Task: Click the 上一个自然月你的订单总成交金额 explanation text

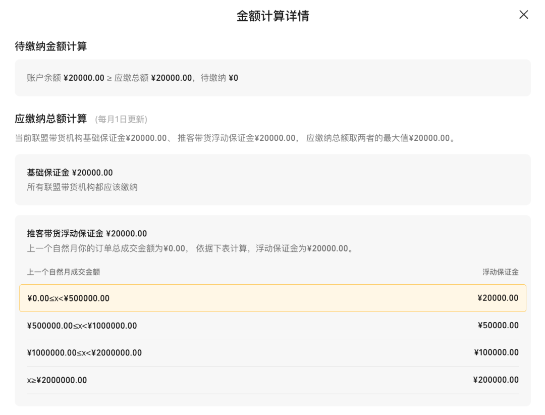Action: pos(191,248)
